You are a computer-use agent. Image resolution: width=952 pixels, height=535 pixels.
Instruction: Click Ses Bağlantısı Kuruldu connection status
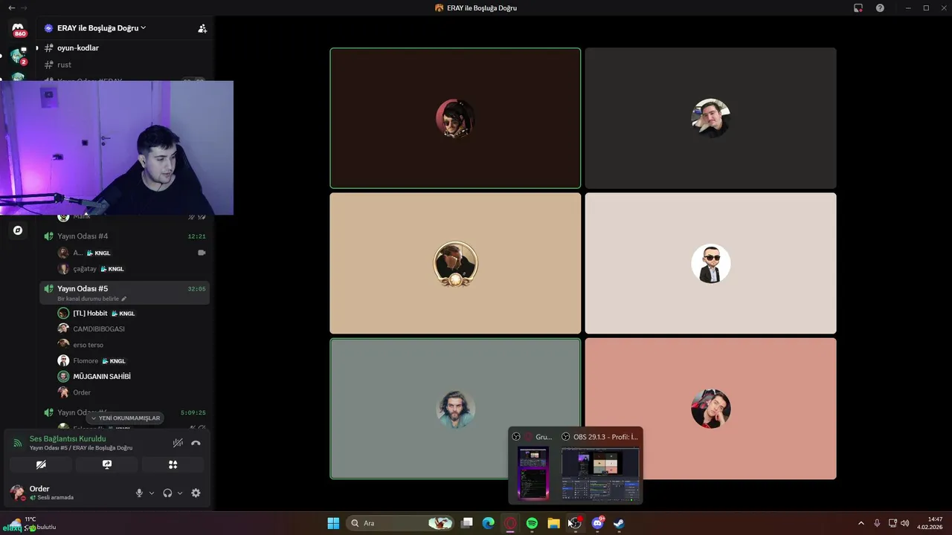[x=68, y=438]
